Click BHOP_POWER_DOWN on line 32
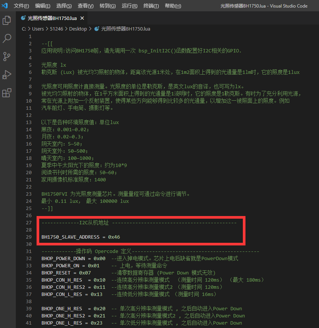319x328 pixels. click(x=63, y=259)
